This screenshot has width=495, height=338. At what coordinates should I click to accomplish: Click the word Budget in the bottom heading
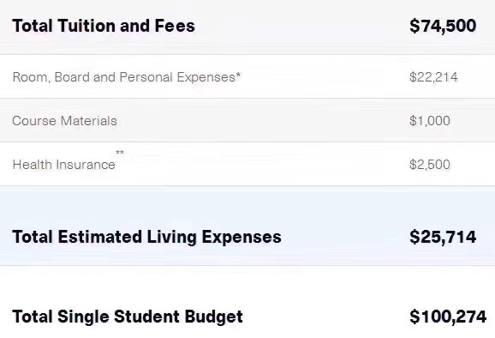tap(214, 317)
